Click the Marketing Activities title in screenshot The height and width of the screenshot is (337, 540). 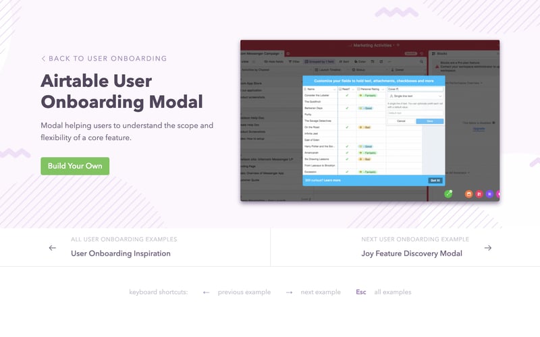click(373, 45)
